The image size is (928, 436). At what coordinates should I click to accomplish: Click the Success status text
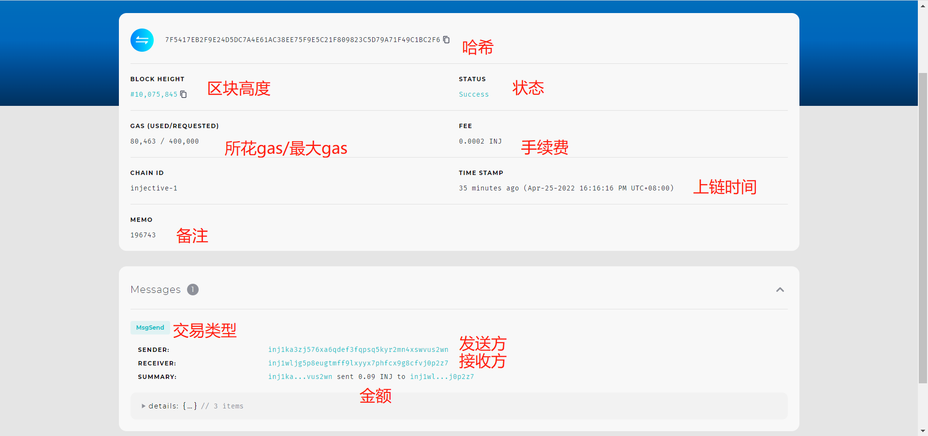coord(474,95)
